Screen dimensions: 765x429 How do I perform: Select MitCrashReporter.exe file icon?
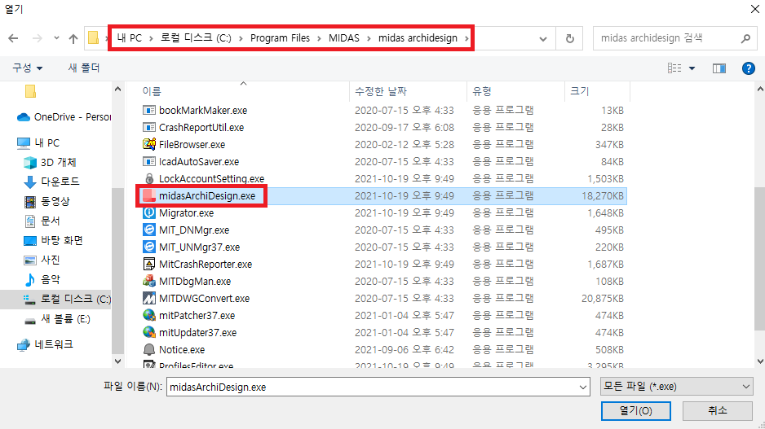point(148,264)
